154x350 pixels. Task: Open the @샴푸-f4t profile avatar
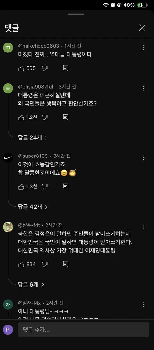click(8, 227)
